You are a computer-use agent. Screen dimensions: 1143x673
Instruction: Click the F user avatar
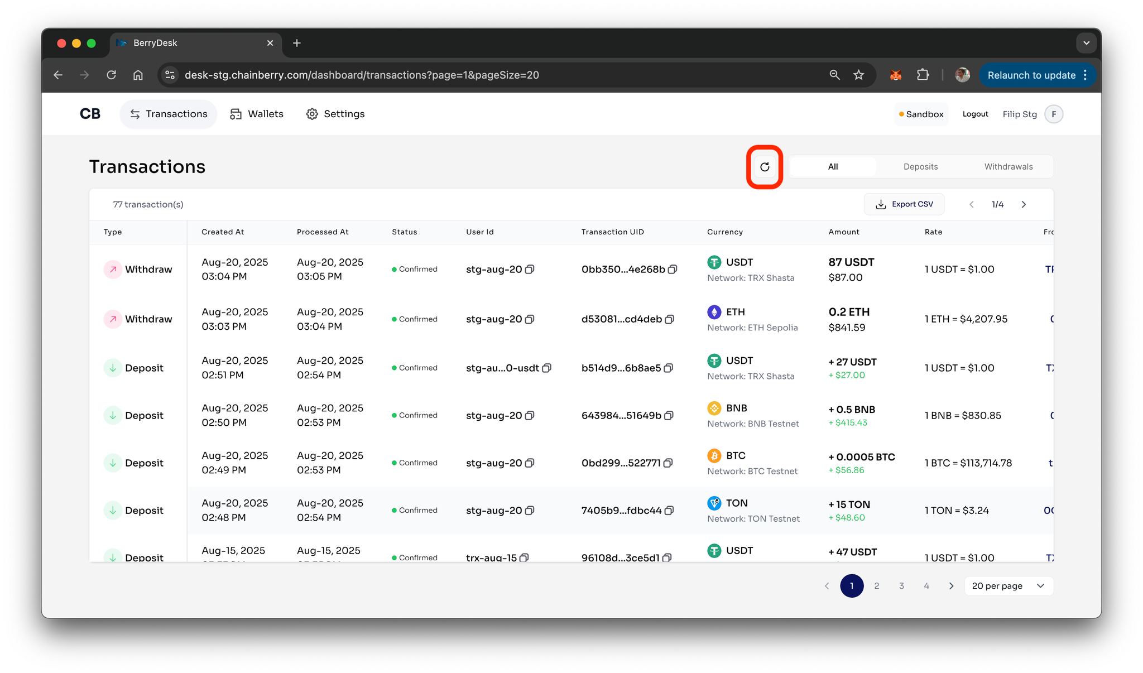[1054, 114]
